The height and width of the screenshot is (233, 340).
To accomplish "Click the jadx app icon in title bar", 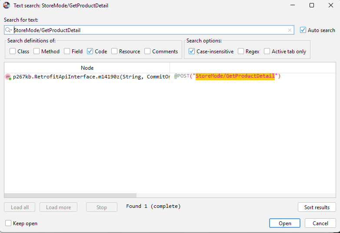I will tap(7, 6).
